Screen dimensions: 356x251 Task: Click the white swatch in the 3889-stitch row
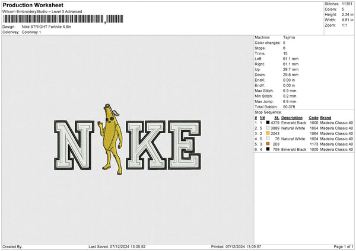(x=268, y=128)
